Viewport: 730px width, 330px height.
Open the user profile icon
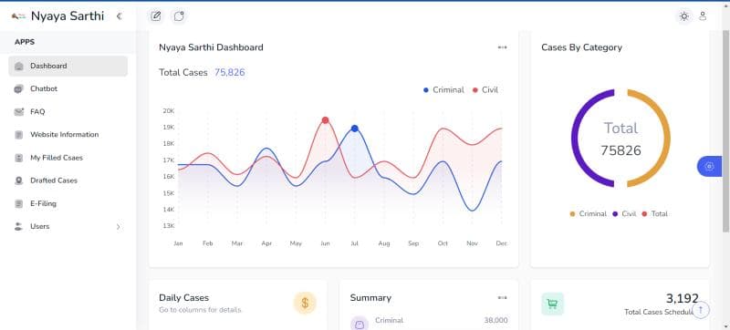pyautogui.click(x=703, y=16)
